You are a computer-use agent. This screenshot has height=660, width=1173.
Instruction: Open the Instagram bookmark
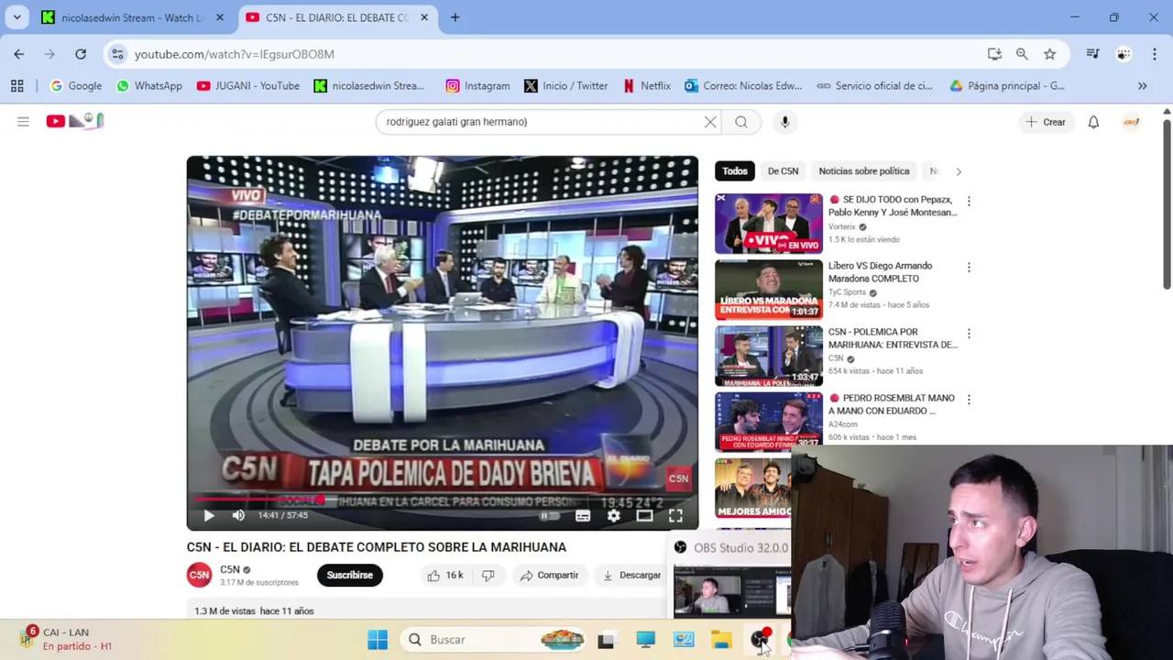pos(477,85)
